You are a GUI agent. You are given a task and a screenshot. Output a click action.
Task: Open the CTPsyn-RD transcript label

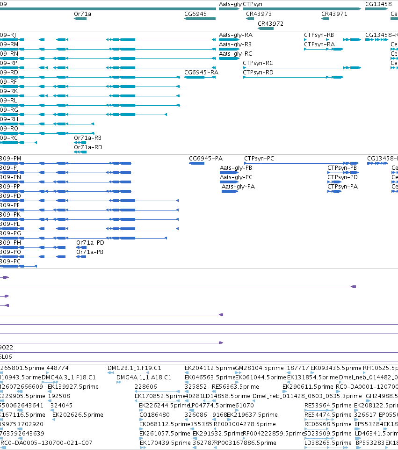click(x=258, y=73)
